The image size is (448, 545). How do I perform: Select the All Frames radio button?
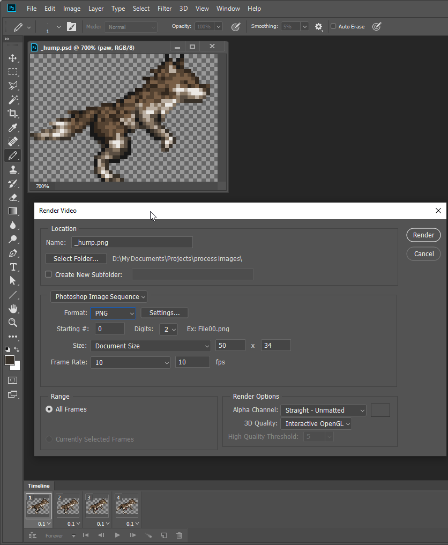click(x=49, y=409)
